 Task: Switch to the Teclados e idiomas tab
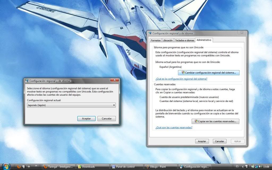185,40
